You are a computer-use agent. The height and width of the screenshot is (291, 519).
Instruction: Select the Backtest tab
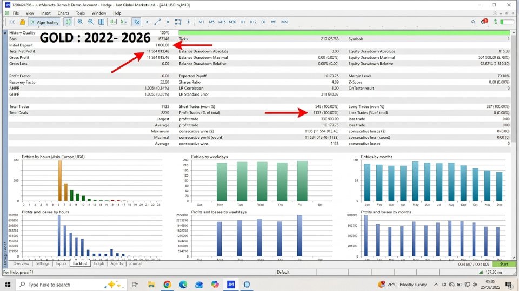[80, 263]
